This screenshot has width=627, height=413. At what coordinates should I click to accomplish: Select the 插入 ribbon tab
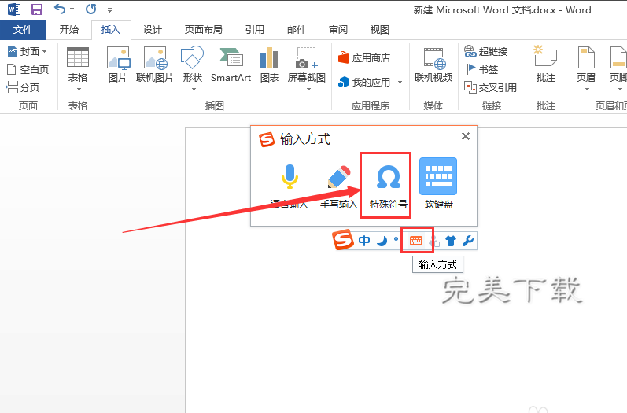(111, 30)
